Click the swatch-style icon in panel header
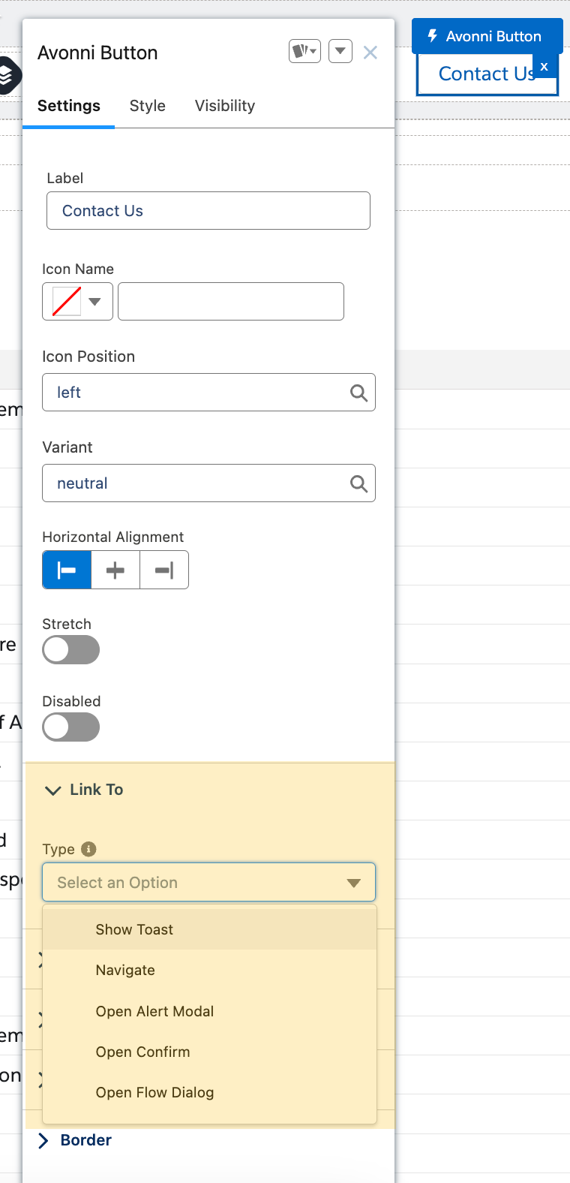Viewport: 570px width, 1183px height. [x=304, y=52]
